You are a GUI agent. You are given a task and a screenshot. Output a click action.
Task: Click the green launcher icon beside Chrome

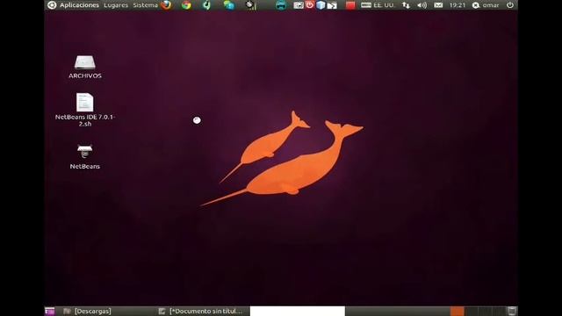pyautogui.click(x=207, y=5)
